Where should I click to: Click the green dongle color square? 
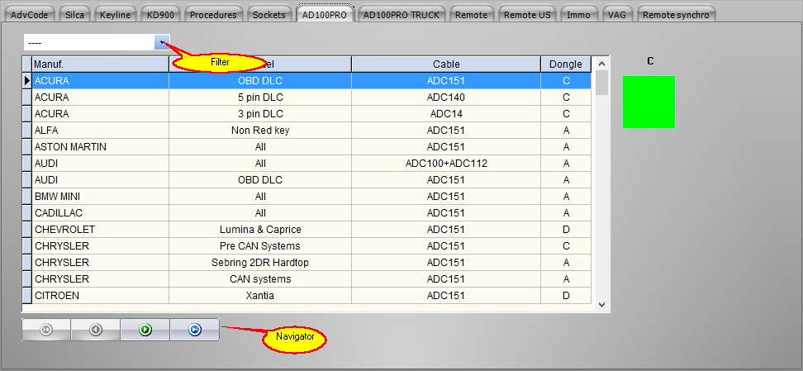pos(649,102)
